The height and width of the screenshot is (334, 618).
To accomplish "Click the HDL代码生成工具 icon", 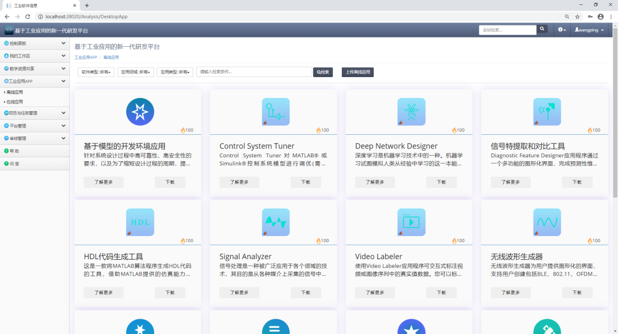I will [x=140, y=222].
